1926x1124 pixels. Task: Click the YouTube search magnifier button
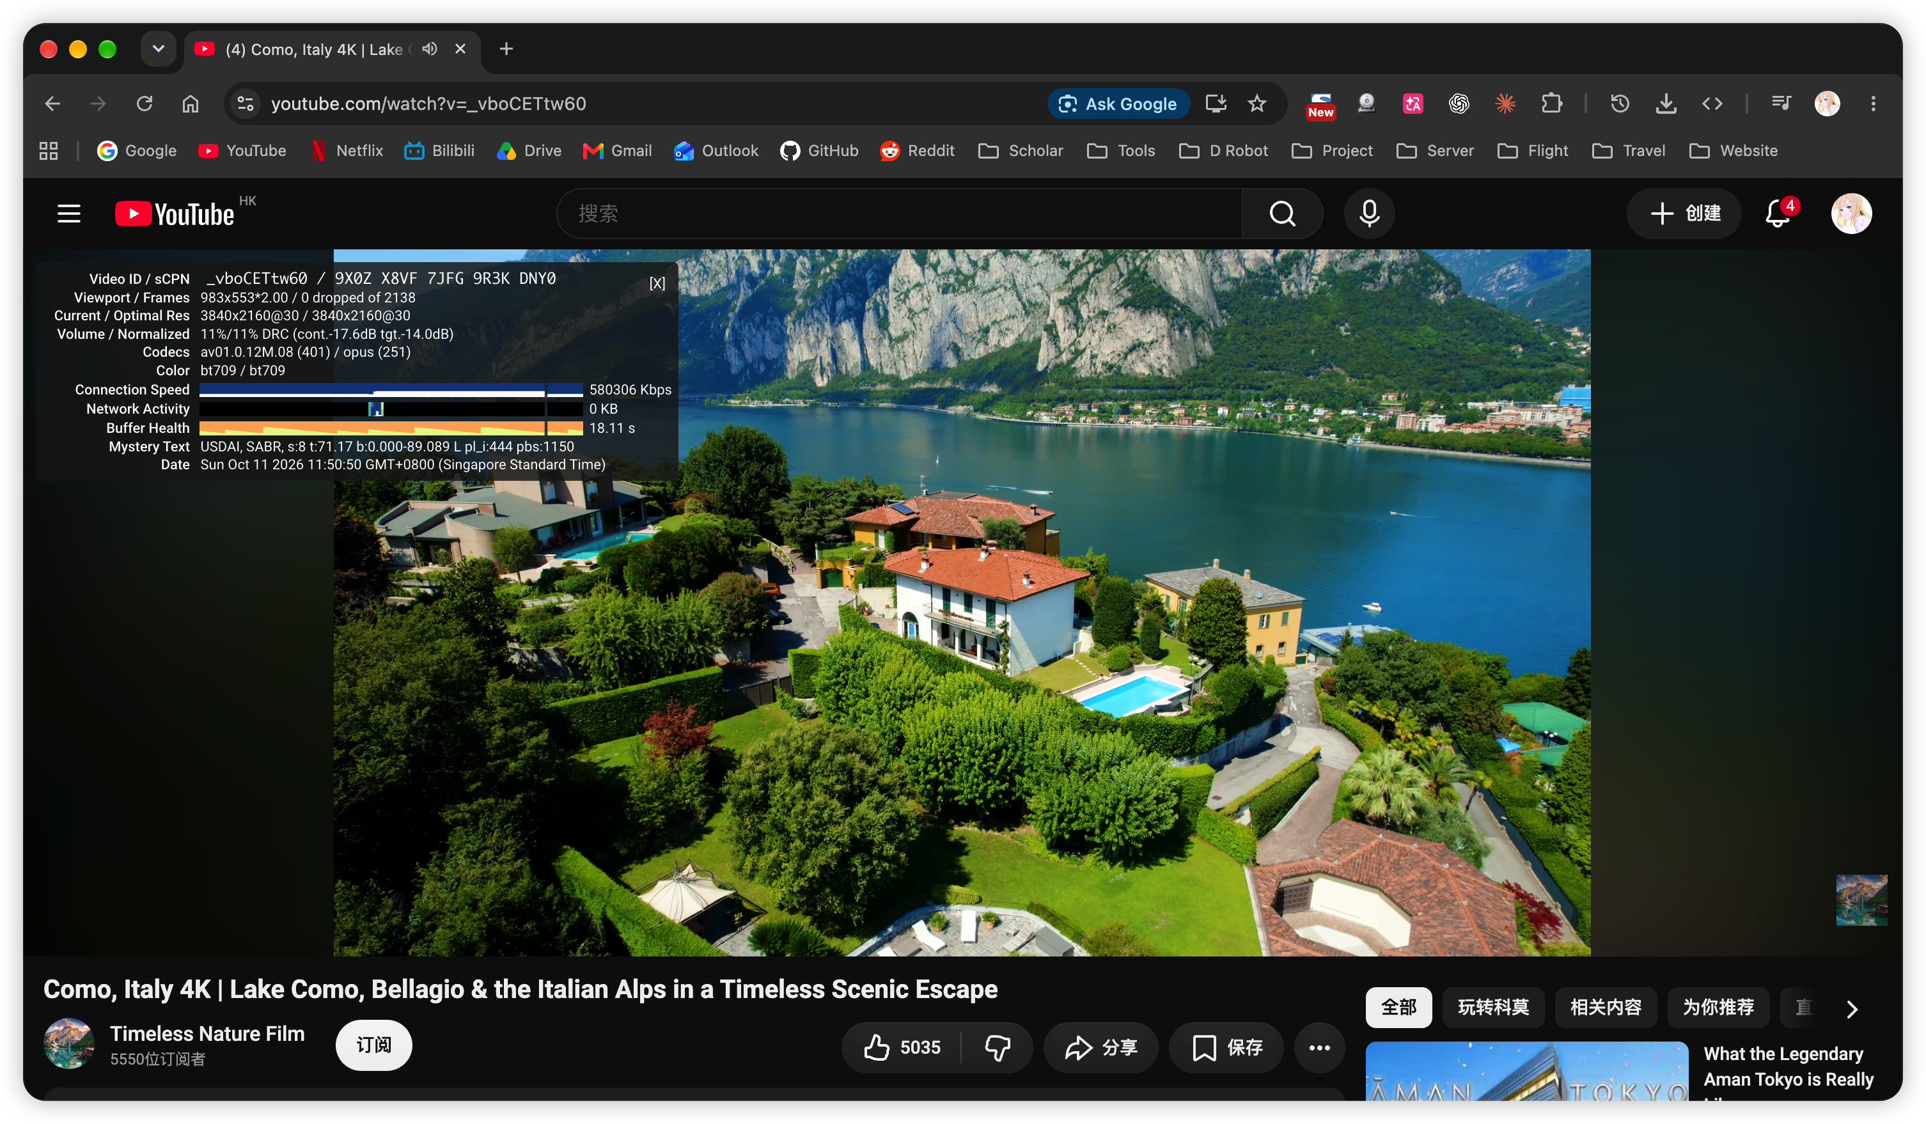pyautogui.click(x=1283, y=213)
